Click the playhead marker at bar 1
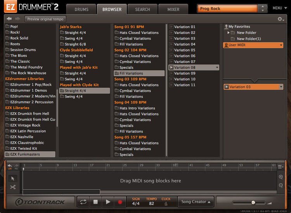 click(x=23, y=169)
